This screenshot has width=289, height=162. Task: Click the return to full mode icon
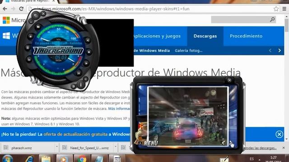(x=36, y=16)
